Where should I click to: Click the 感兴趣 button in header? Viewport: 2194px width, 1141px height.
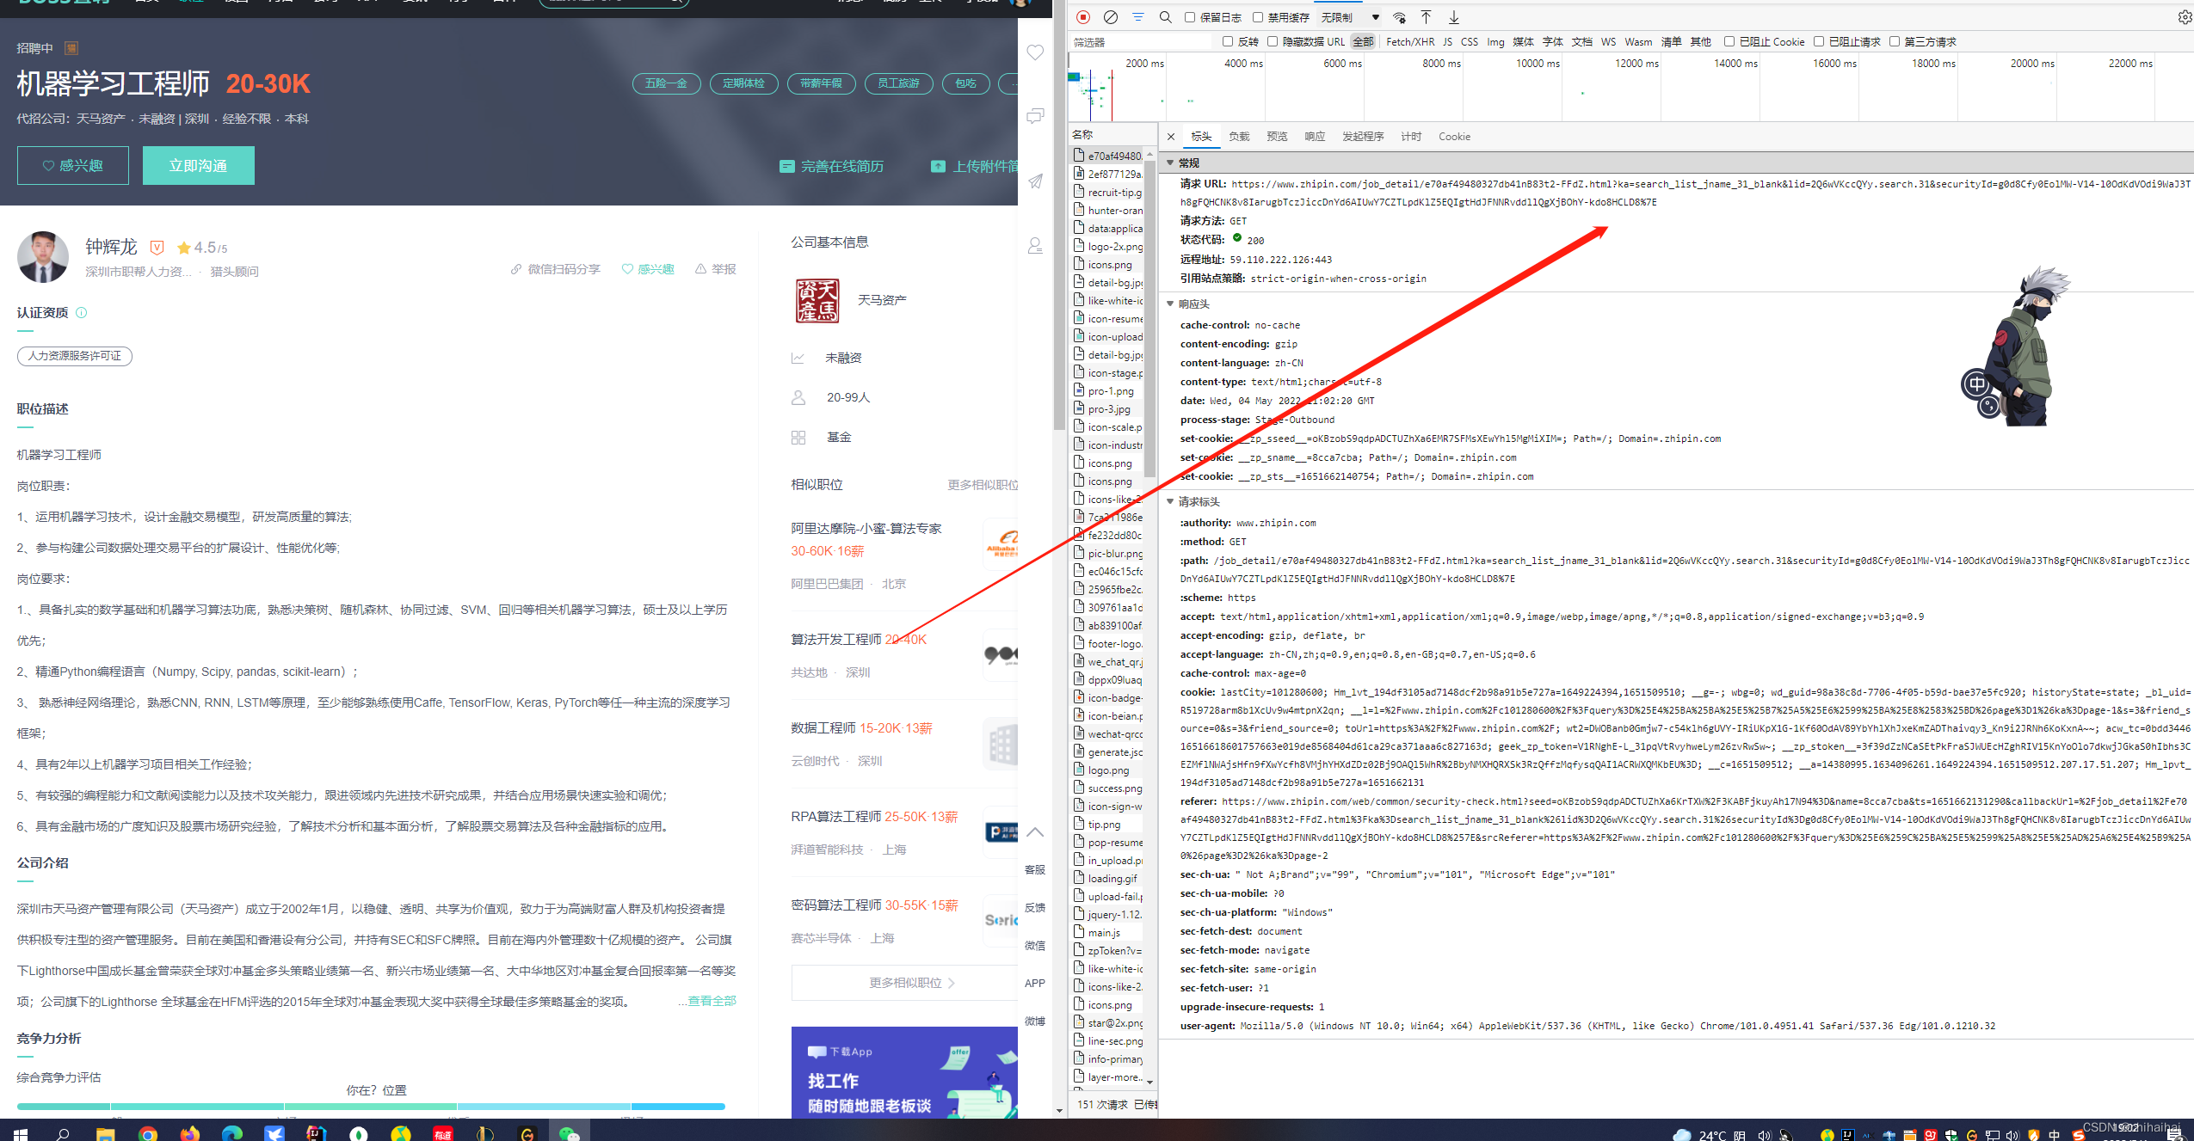[73, 165]
